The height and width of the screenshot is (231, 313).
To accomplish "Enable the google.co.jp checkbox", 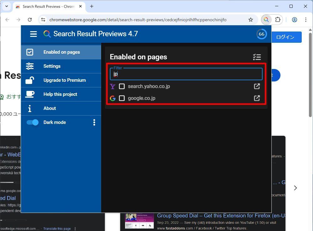I will [122, 98].
